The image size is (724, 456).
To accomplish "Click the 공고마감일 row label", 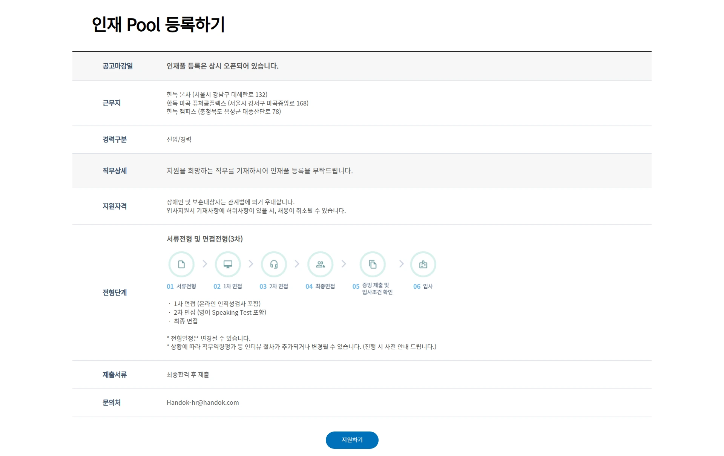I will (118, 66).
